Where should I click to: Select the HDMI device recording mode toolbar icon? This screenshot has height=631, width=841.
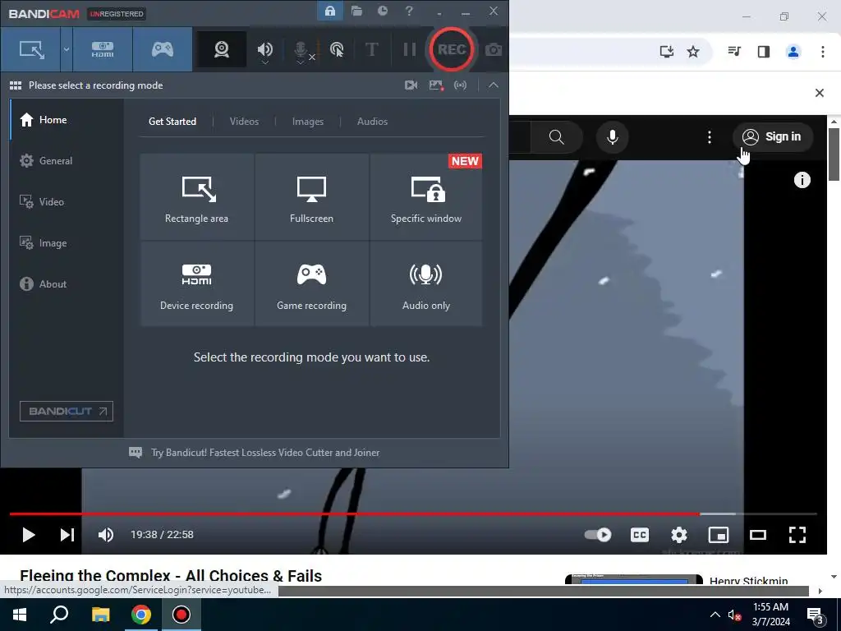coord(103,50)
